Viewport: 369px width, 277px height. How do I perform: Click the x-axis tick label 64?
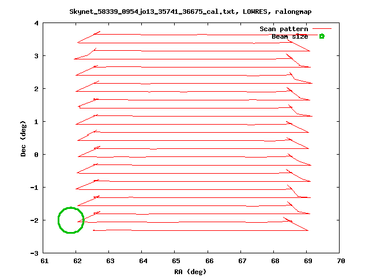click(144, 261)
